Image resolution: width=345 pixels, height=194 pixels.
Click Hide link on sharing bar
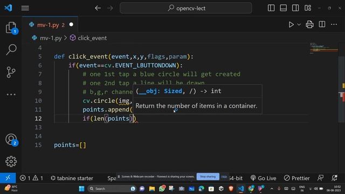(x=224, y=177)
